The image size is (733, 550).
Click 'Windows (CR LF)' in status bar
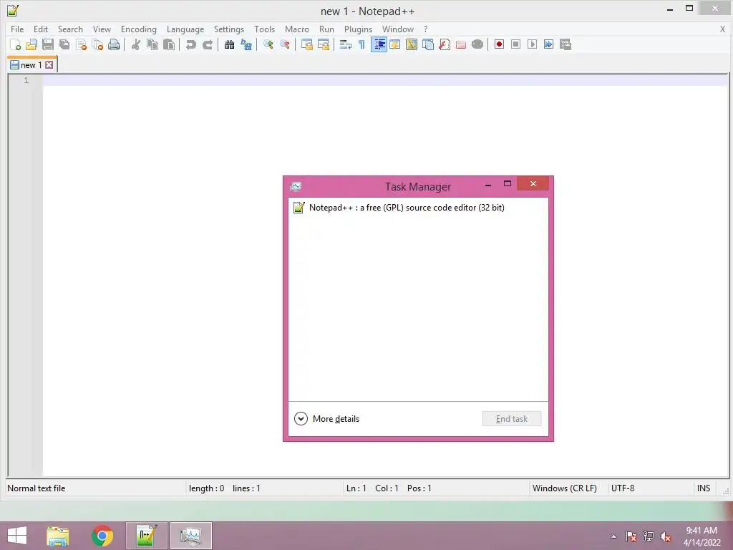click(564, 488)
